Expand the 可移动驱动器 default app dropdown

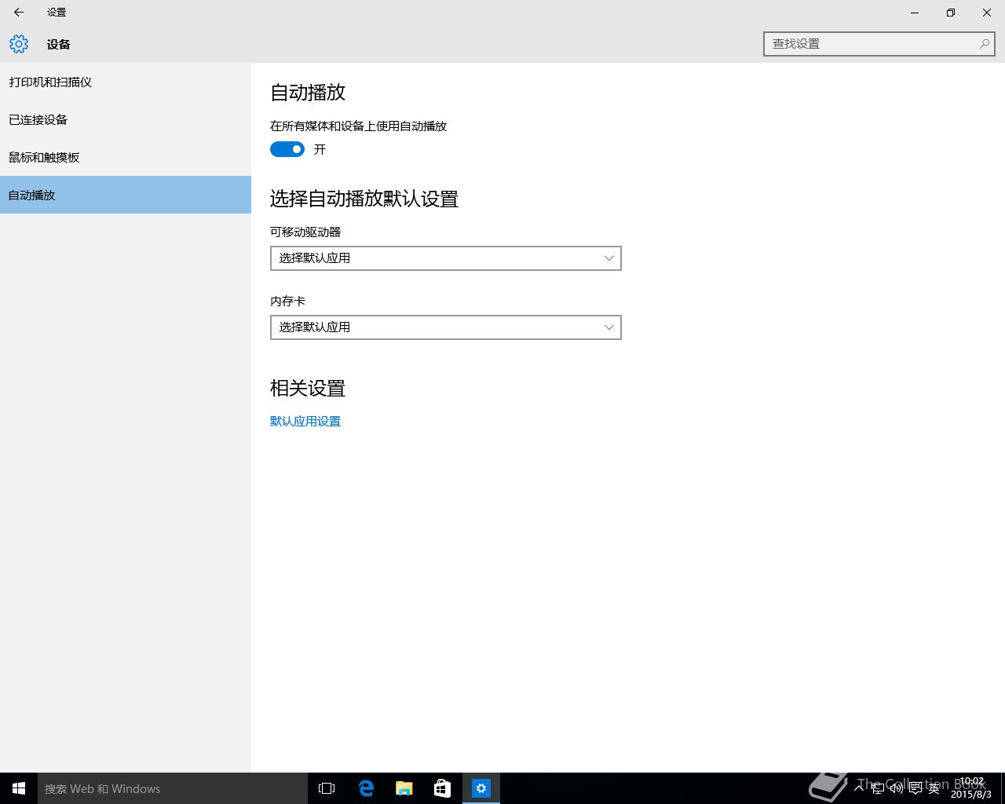446,258
